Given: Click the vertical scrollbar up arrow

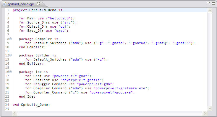Looking at the screenshot, I should (210, 11).
